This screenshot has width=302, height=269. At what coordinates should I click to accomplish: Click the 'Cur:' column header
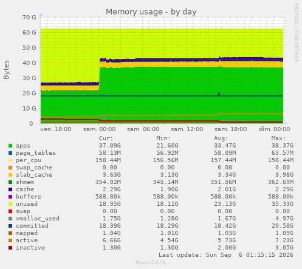tap(106, 138)
